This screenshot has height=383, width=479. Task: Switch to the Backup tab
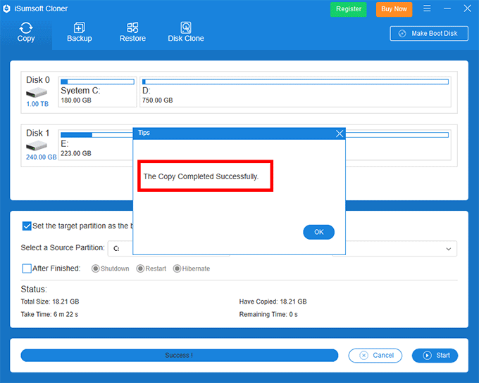click(x=80, y=32)
